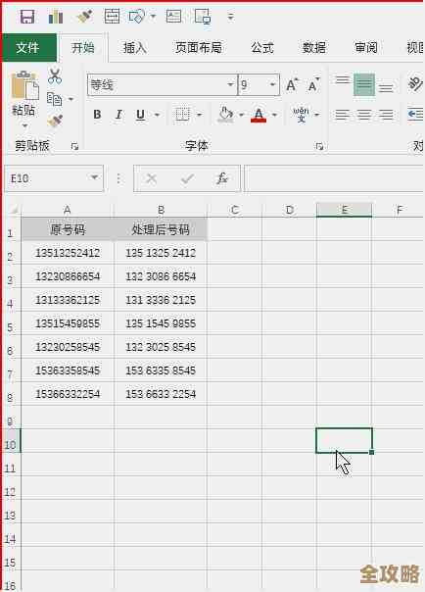The image size is (425, 592).
Task: Switch to the 数据 (Data) tab
Action: point(314,48)
